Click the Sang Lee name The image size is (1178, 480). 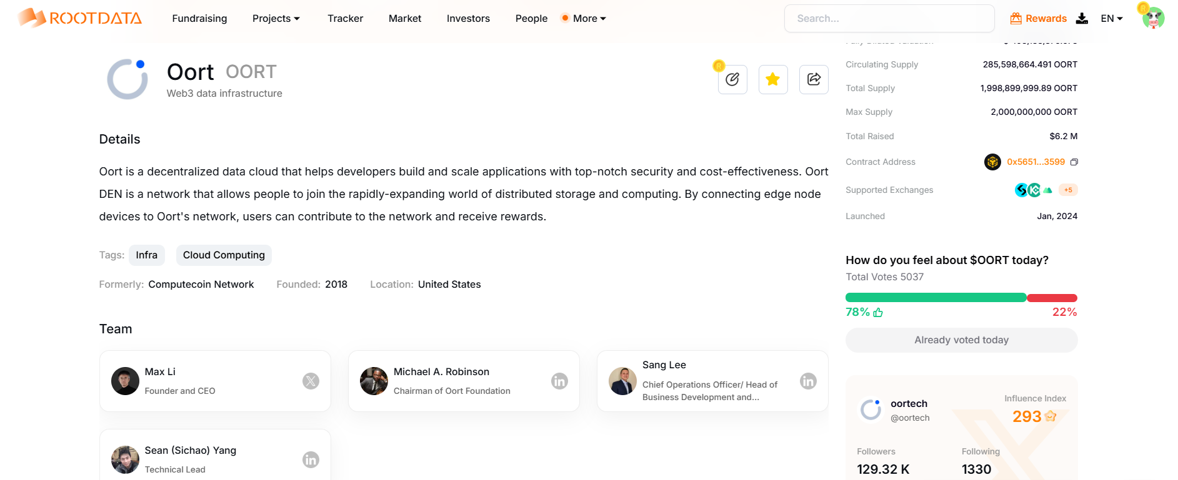coord(664,365)
